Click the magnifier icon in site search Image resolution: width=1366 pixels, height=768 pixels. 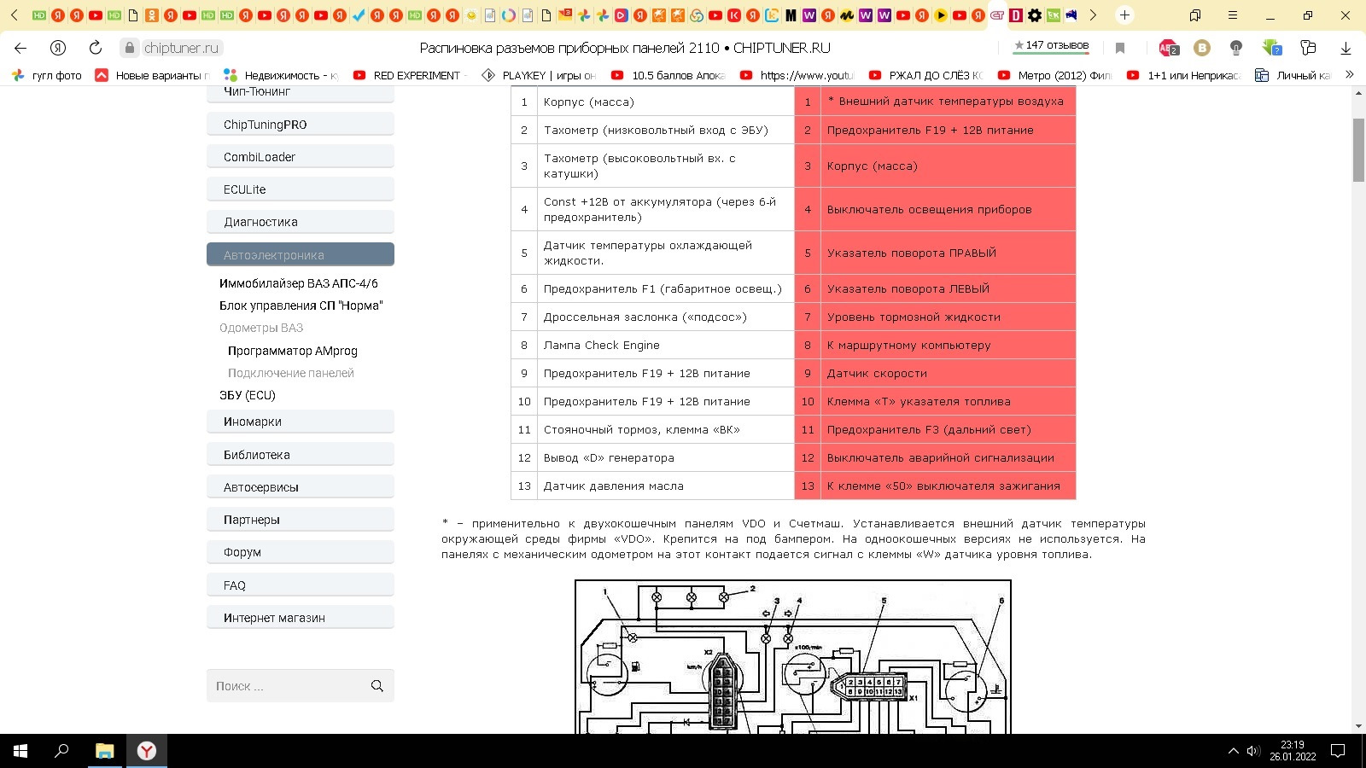(377, 686)
